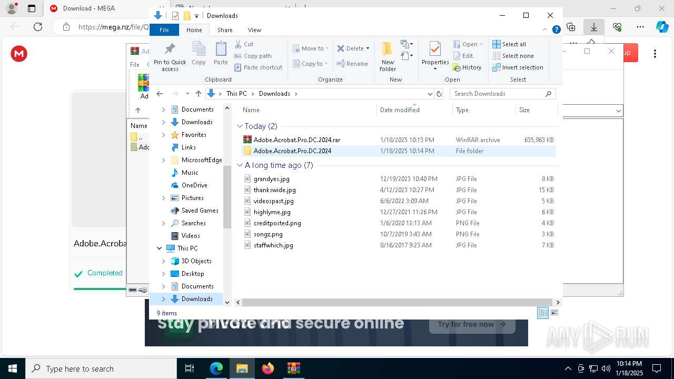Click Edit in Open group

463,56
